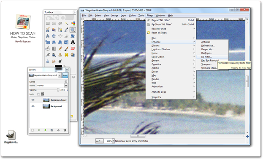Expand the Distorts submenu

pos(171,46)
